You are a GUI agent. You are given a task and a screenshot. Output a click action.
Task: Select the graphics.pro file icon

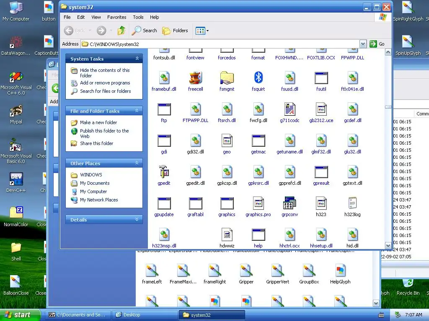[x=258, y=204]
